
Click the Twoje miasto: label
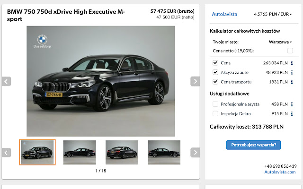(225, 42)
